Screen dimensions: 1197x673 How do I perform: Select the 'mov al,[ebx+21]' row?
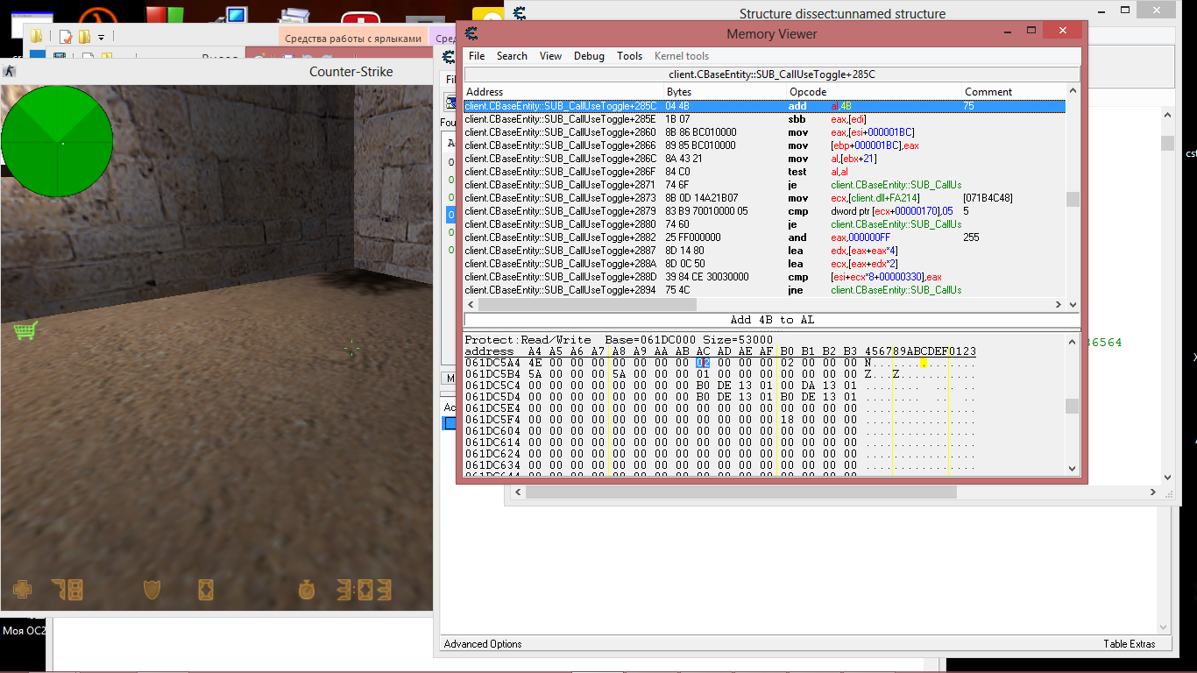(764, 159)
